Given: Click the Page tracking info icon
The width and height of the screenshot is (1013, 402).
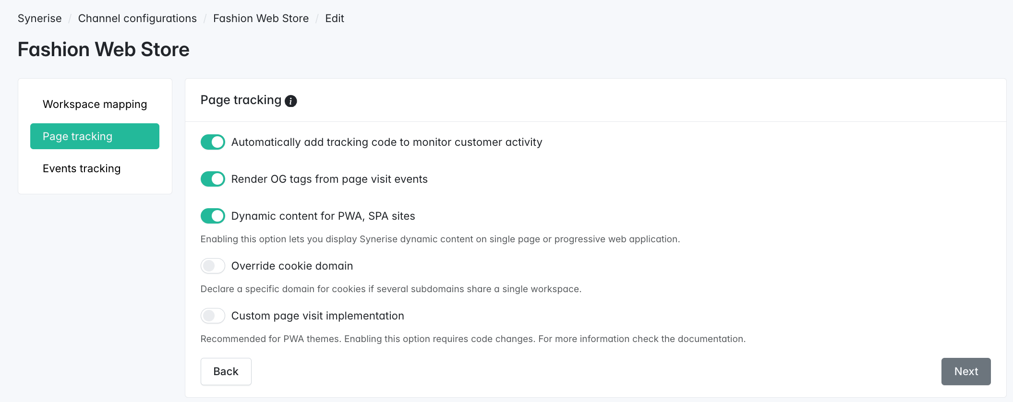Looking at the screenshot, I should tap(290, 101).
